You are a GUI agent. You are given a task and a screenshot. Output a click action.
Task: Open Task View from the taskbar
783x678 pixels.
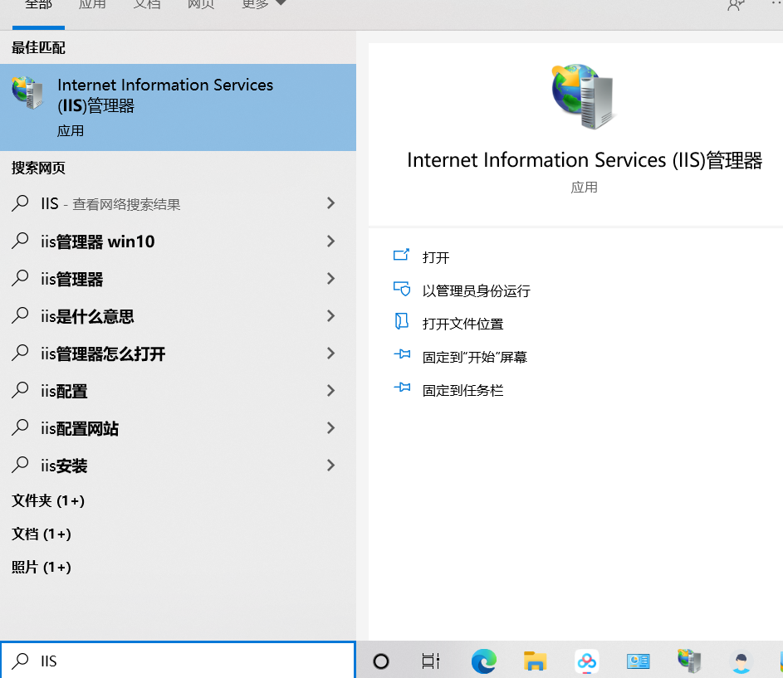click(430, 661)
